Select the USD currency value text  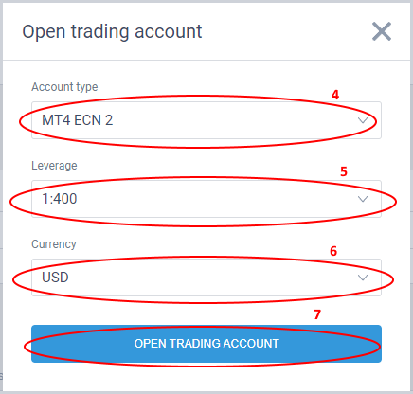click(x=55, y=278)
